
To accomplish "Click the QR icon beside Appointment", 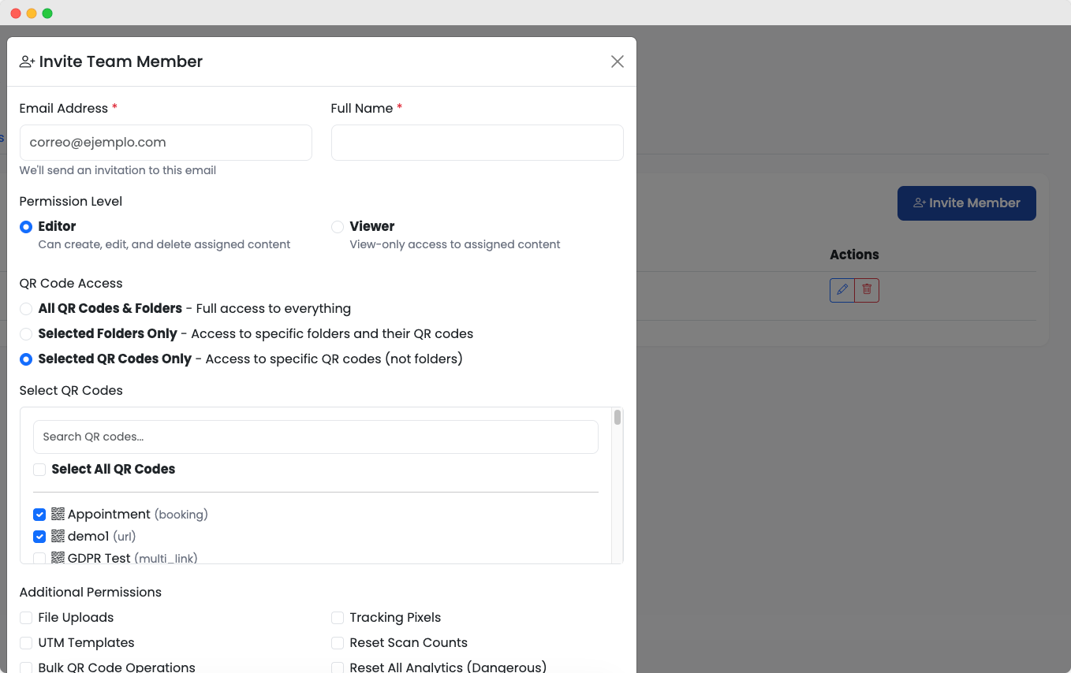I will (x=58, y=514).
